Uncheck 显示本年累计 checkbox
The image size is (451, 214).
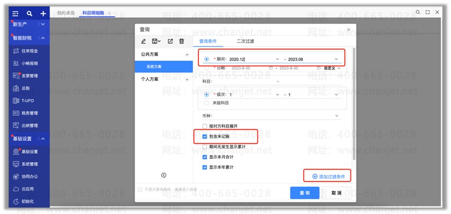(x=205, y=167)
